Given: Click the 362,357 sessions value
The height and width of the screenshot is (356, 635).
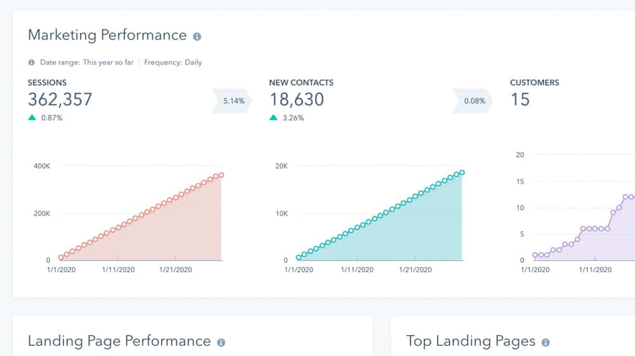Looking at the screenshot, I should point(60,99).
